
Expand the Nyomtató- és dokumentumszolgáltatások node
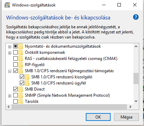pyautogui.click(x=10, y=47)
